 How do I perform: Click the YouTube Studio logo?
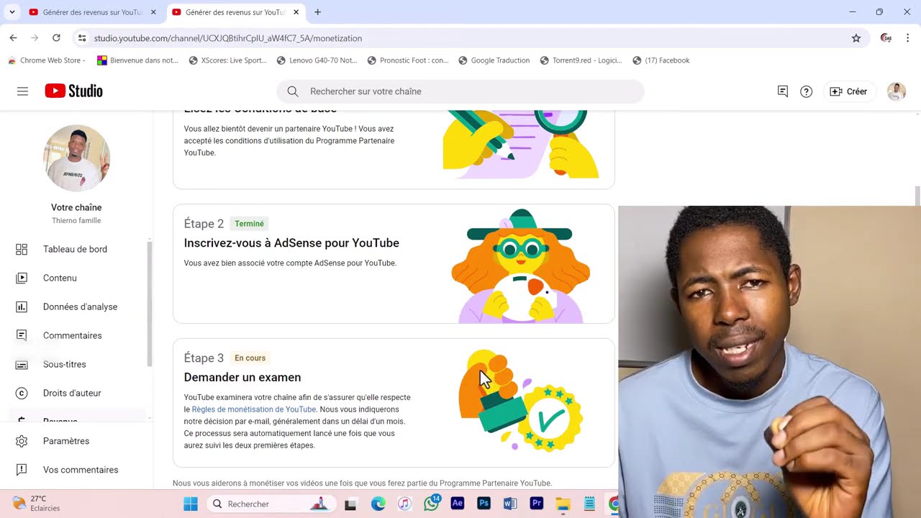tap(73, 91)
